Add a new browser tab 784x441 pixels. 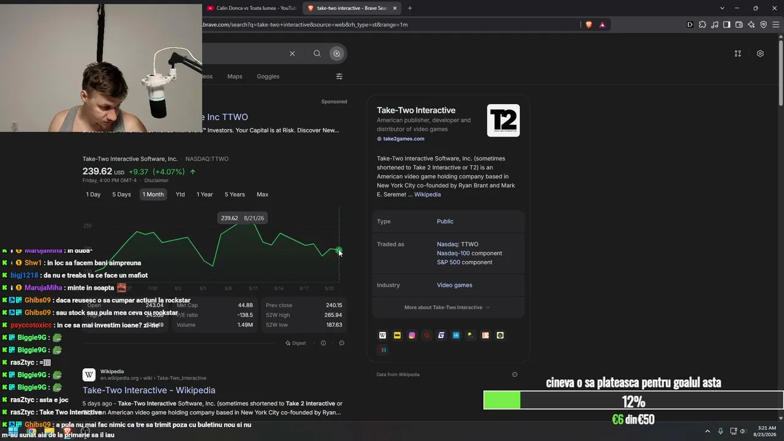[410, 8]
